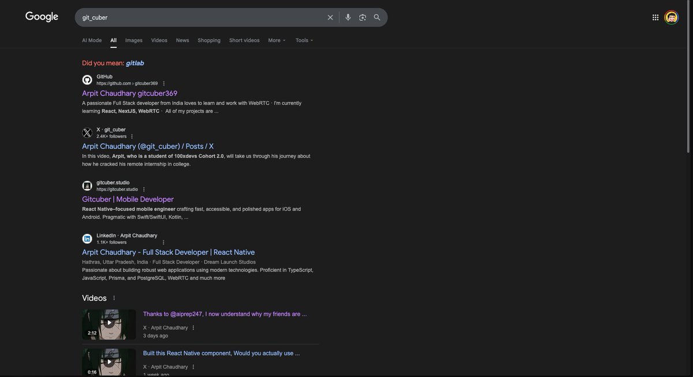Click the search query input field
Viewport: 693px width, 377px height.
point(202,17)
